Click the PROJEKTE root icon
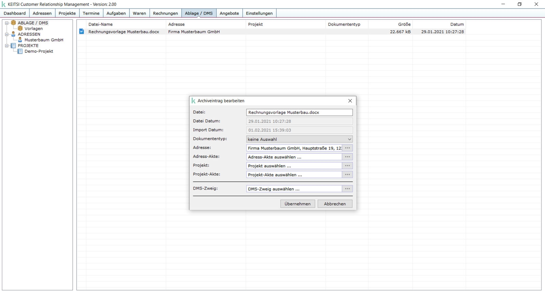 click(x=13, y=46)
